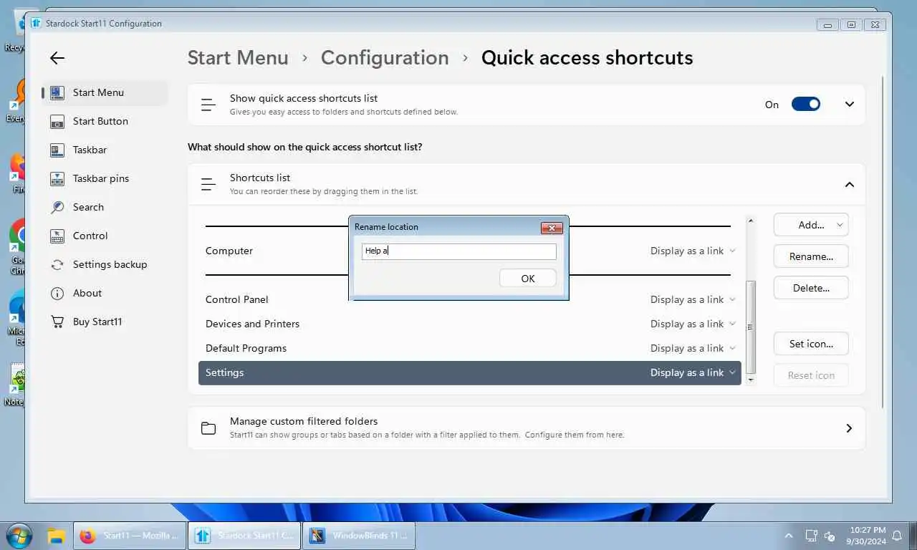Click the Buy Start11 cart icon
The image size is (917, 550).
tap(58, 322)
